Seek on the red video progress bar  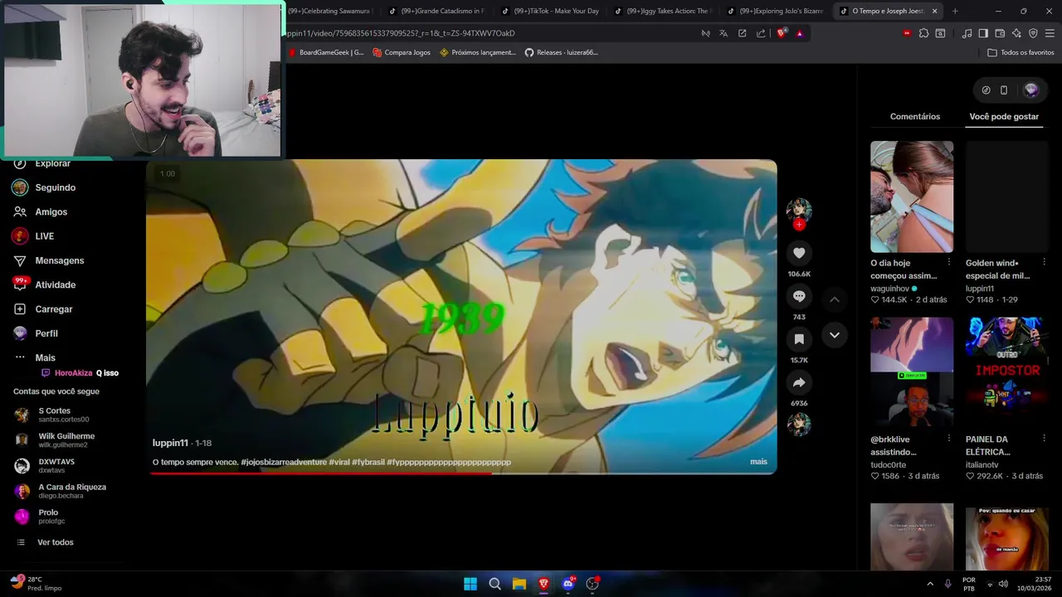(461, 473)
